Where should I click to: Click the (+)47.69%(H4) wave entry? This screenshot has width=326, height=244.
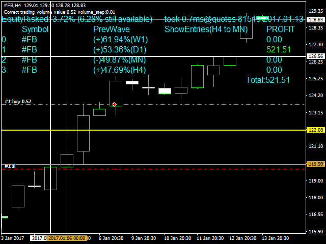pos(120,70)
